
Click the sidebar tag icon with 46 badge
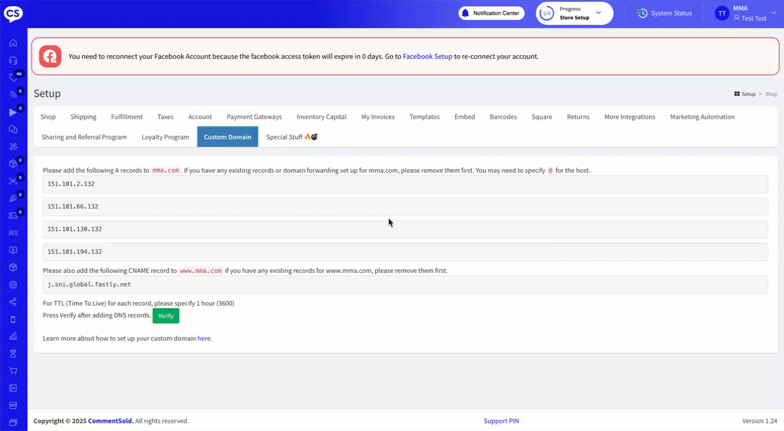13,78
